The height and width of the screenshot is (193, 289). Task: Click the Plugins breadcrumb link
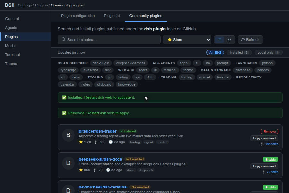tap(41, 5)
